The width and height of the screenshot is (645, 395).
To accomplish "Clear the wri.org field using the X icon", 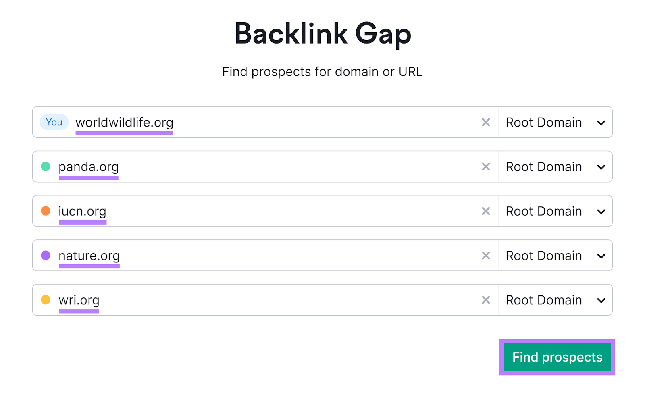I will coord(486,299).
